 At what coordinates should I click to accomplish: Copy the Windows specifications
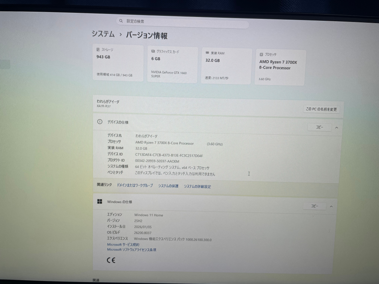315,206
